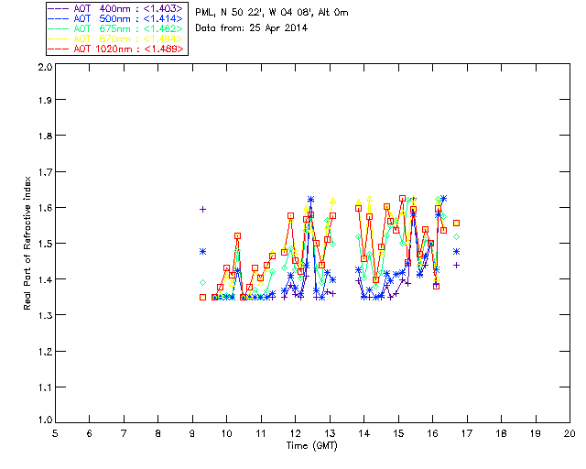Viewport: 586px width, 469px height.
Task: Click the AOT 400nm legend entry
Action: point(116,8)
